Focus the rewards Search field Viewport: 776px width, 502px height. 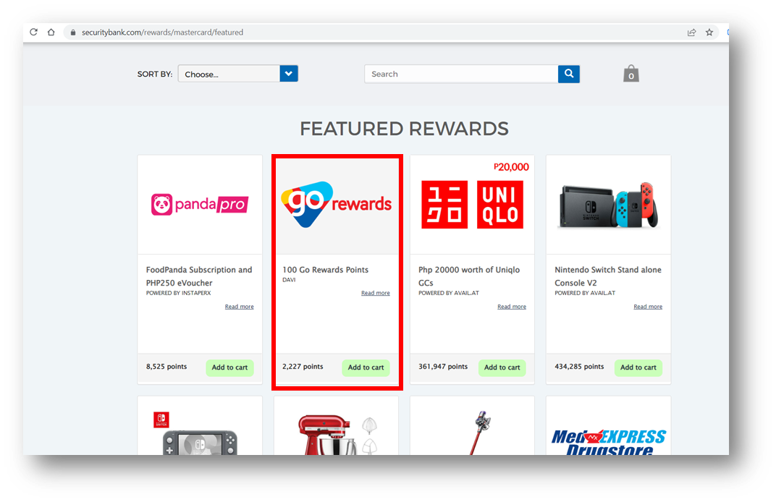461,74
